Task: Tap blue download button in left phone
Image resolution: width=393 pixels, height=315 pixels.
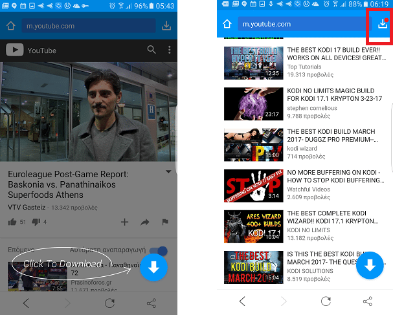Action: pos(153,267)
